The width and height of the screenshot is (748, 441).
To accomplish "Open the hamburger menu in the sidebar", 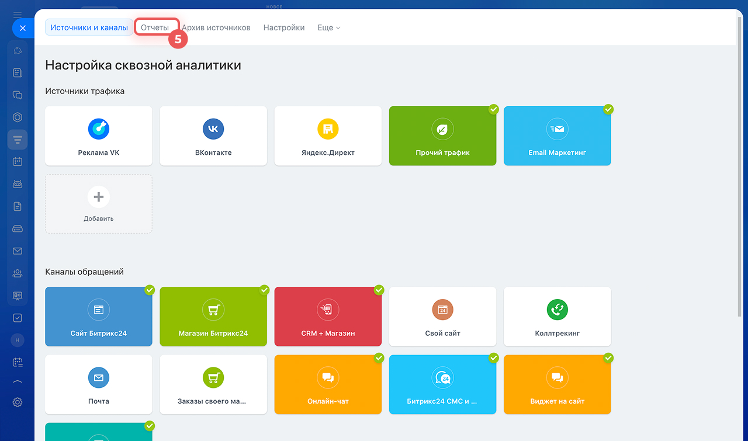I will [18, 14].
